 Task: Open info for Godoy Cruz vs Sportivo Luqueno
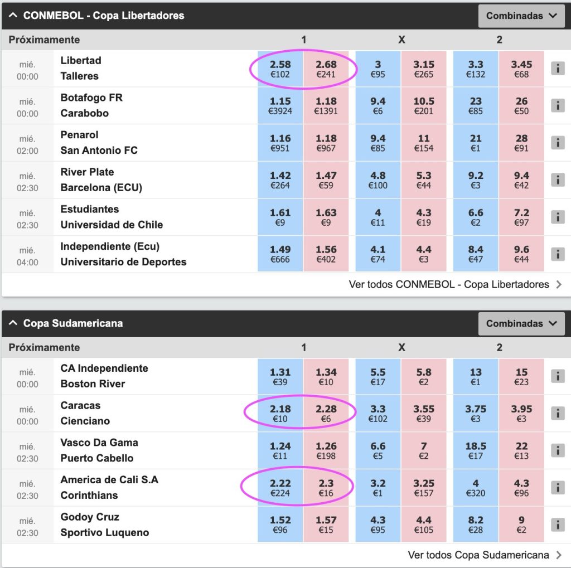tap(557, 524)
